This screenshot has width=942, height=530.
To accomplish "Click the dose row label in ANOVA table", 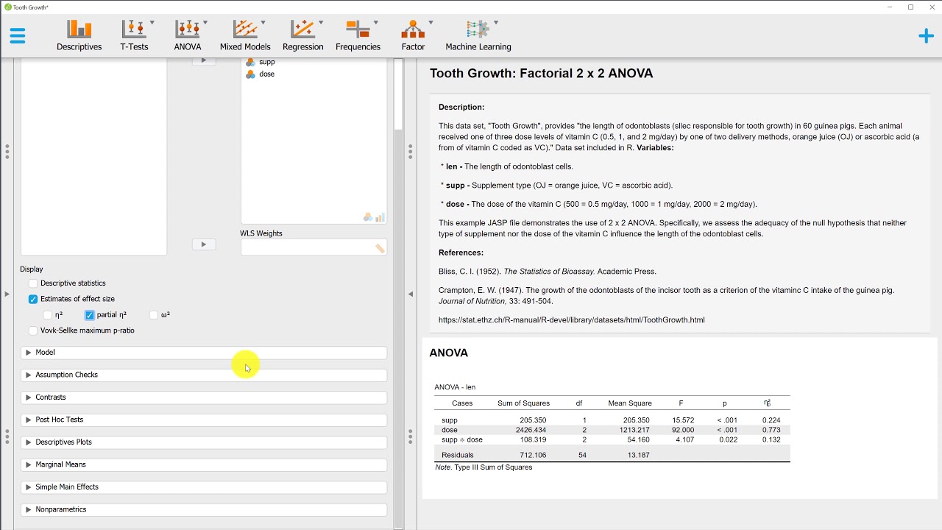I will click(450, 430).
